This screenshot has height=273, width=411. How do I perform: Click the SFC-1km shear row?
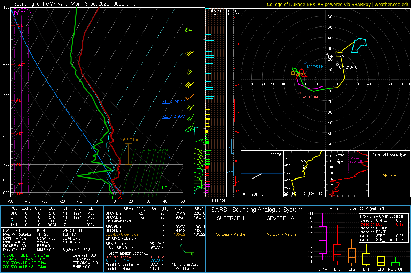[155, 213]
